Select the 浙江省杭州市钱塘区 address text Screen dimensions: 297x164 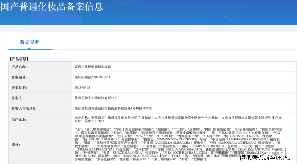click(91, 108)
